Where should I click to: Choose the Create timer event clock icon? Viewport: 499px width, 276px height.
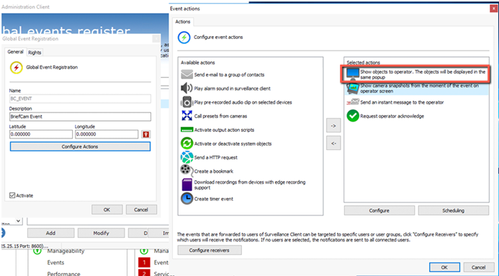coord(186,199)
